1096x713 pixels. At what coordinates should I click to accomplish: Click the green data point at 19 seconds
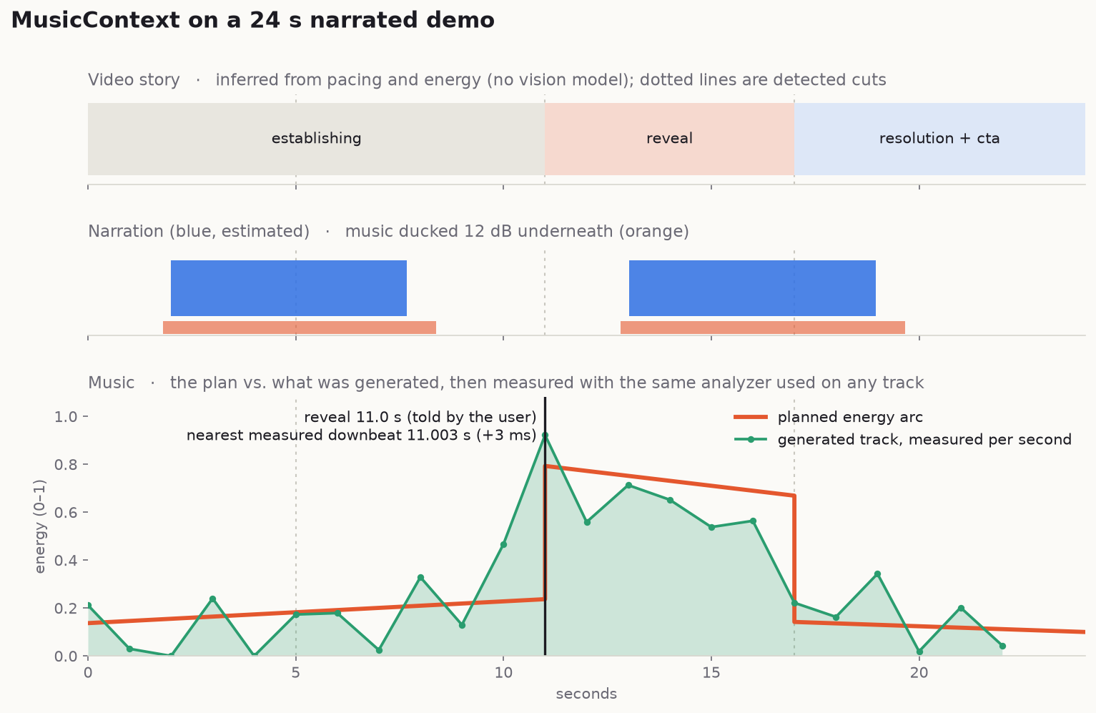point(877,574)
